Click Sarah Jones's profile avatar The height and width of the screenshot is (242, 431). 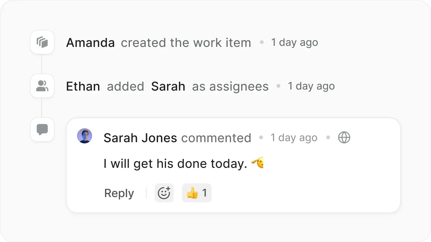(x=84, y=136)
